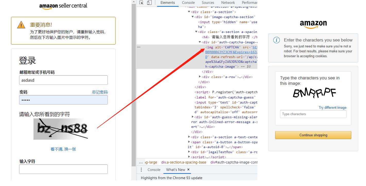Viewport: 366px width, 186px height.
Task: Collapse the auth-captcha-image div node
Action: point(200,42)
